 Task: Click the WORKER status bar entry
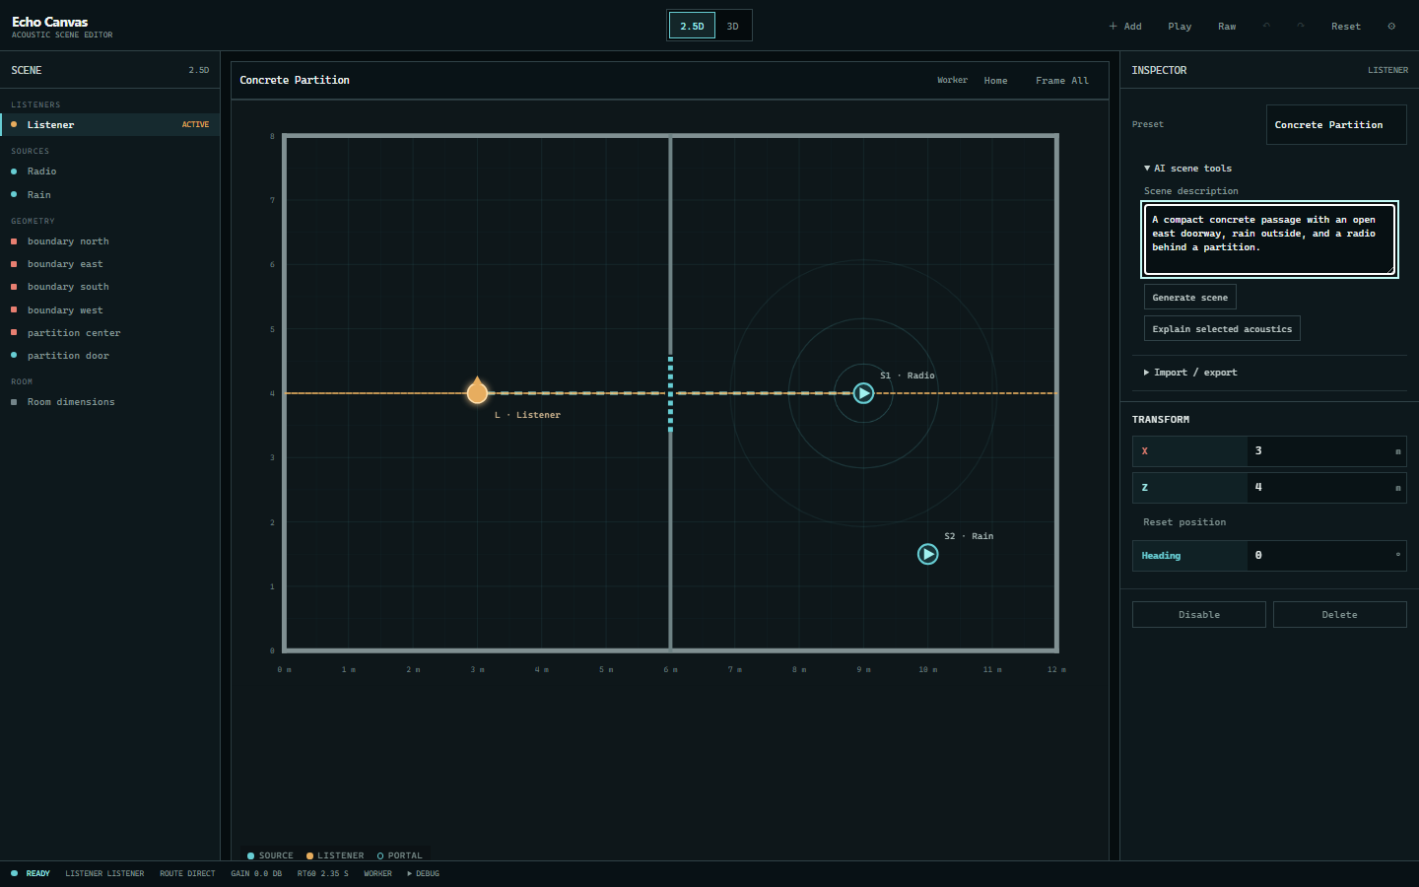[x=377, y=873]
